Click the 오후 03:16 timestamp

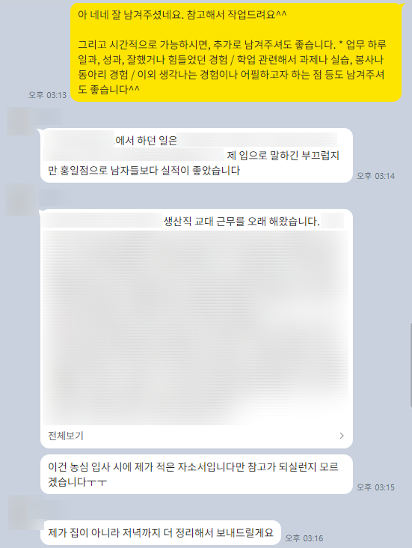pyautogui.click(x=304, y=538)
